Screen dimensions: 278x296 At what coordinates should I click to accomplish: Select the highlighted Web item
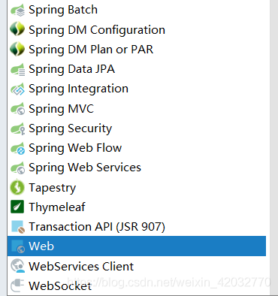point(137,246)
